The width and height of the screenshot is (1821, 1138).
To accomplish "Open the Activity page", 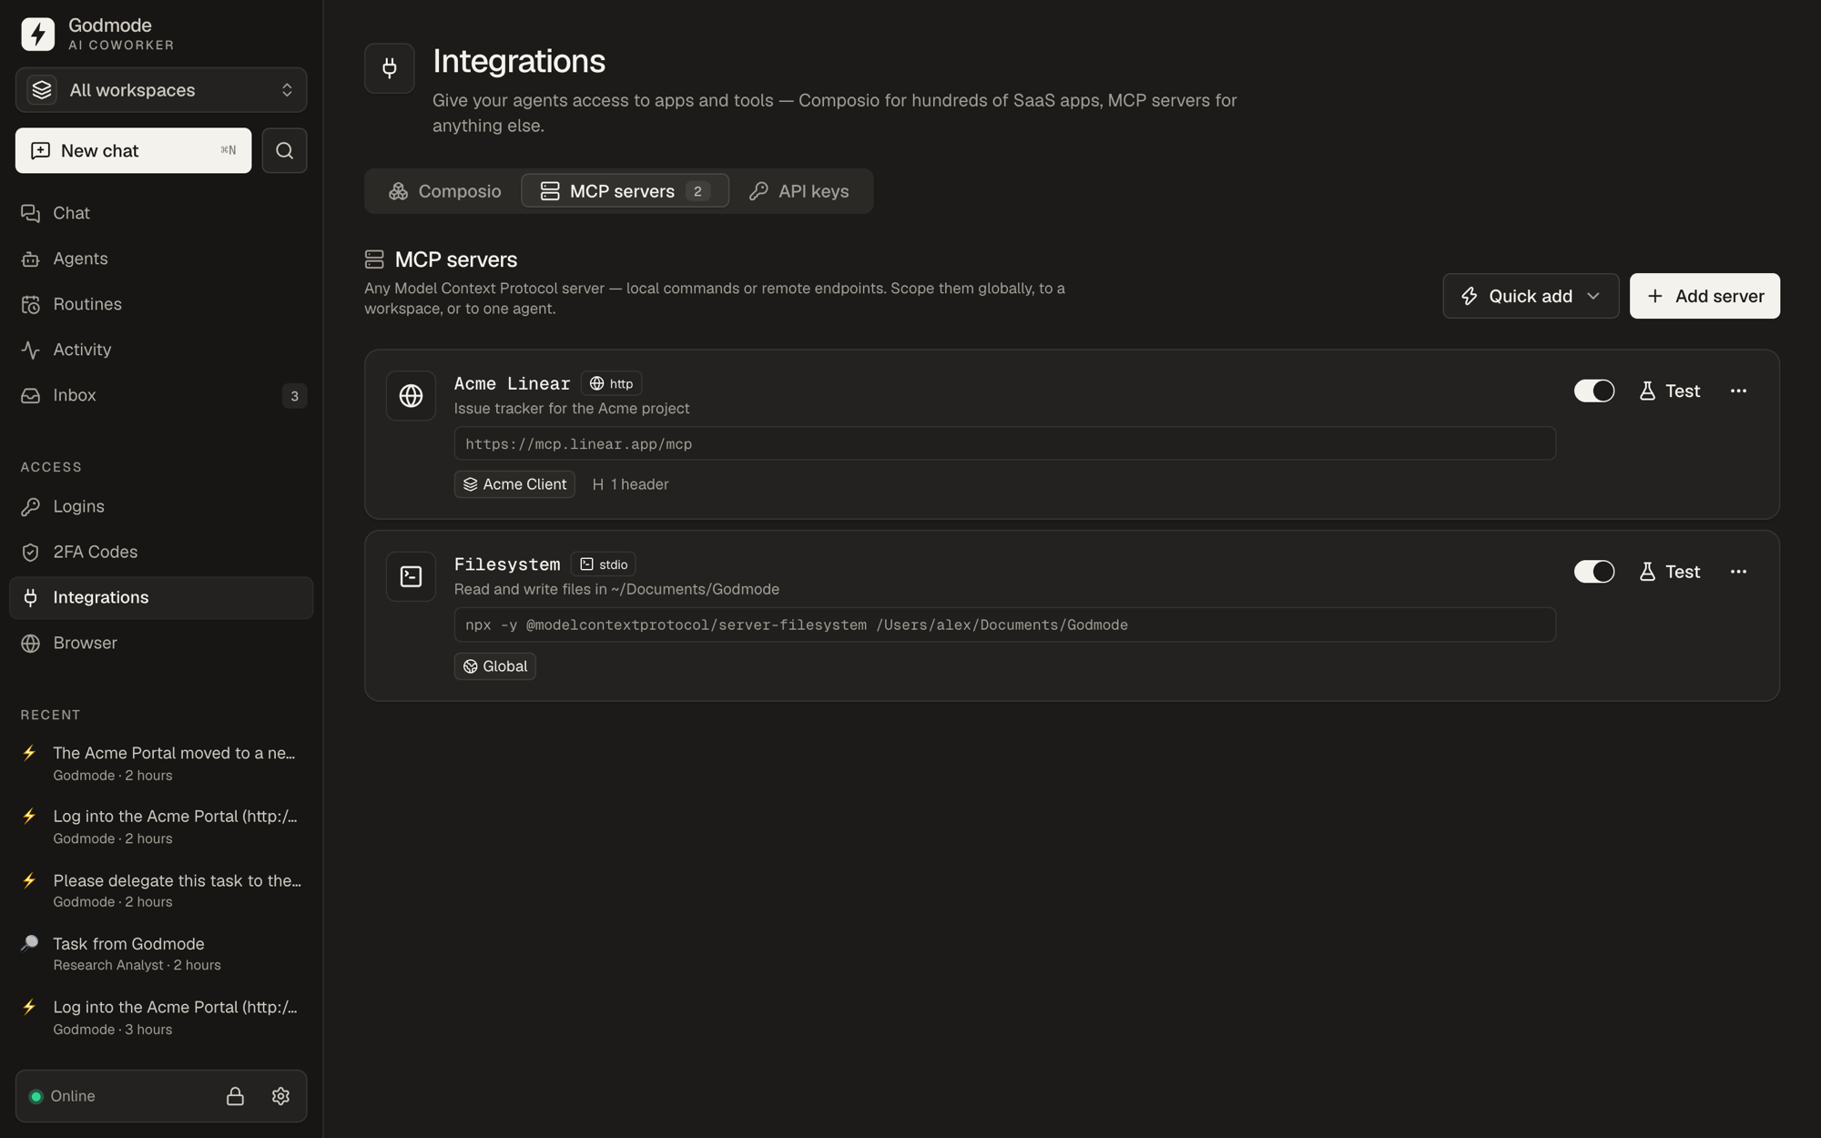I will pos(161,350).
